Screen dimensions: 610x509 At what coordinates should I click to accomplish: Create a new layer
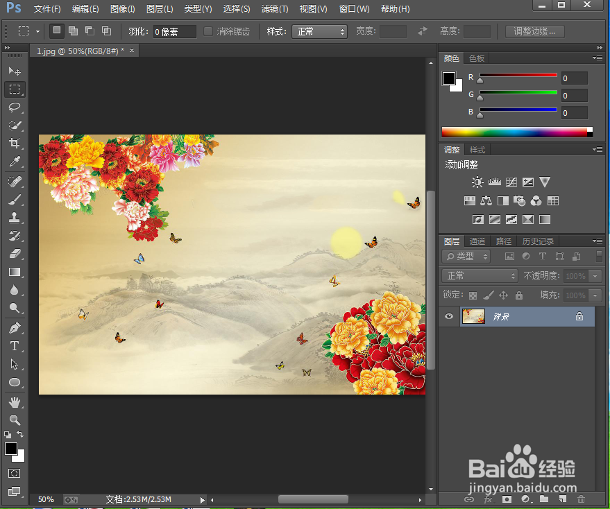point(563,499)
